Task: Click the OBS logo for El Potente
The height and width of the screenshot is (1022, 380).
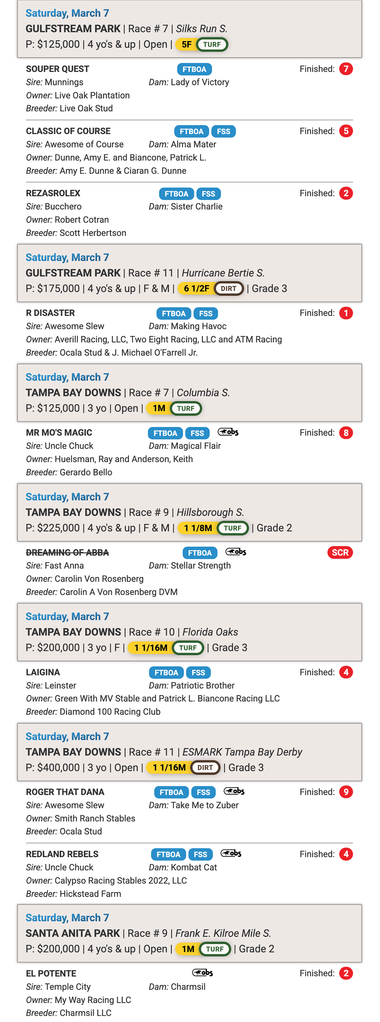Action: click(202, 973)
